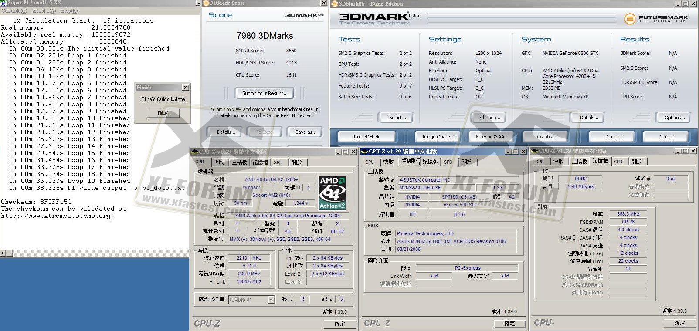699x331 pixels.
Task: Switch to CPU tab in CPU-Z mainboard window
Action: pos(370,162)
